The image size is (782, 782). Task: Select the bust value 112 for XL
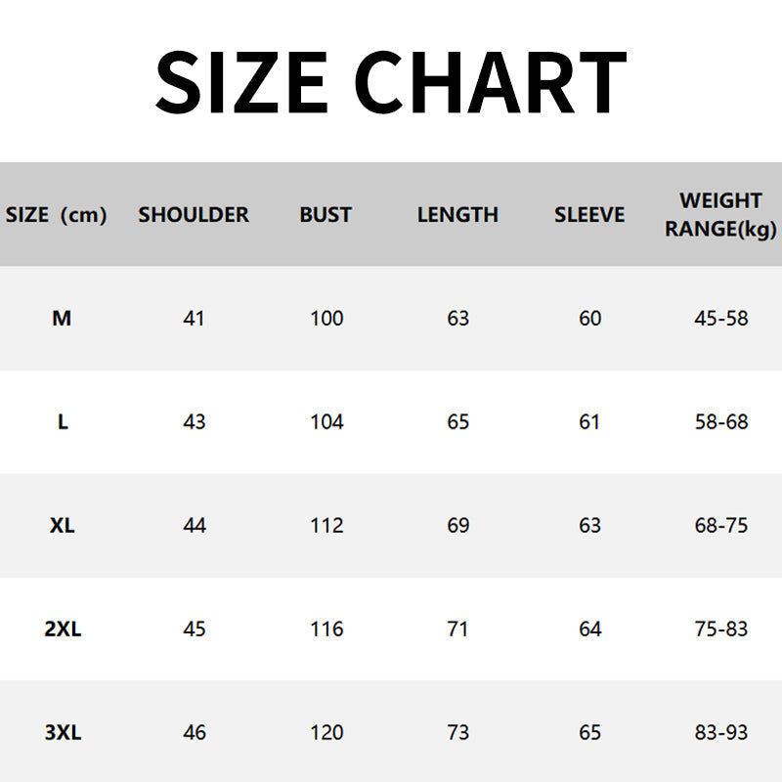pos(326,526)
